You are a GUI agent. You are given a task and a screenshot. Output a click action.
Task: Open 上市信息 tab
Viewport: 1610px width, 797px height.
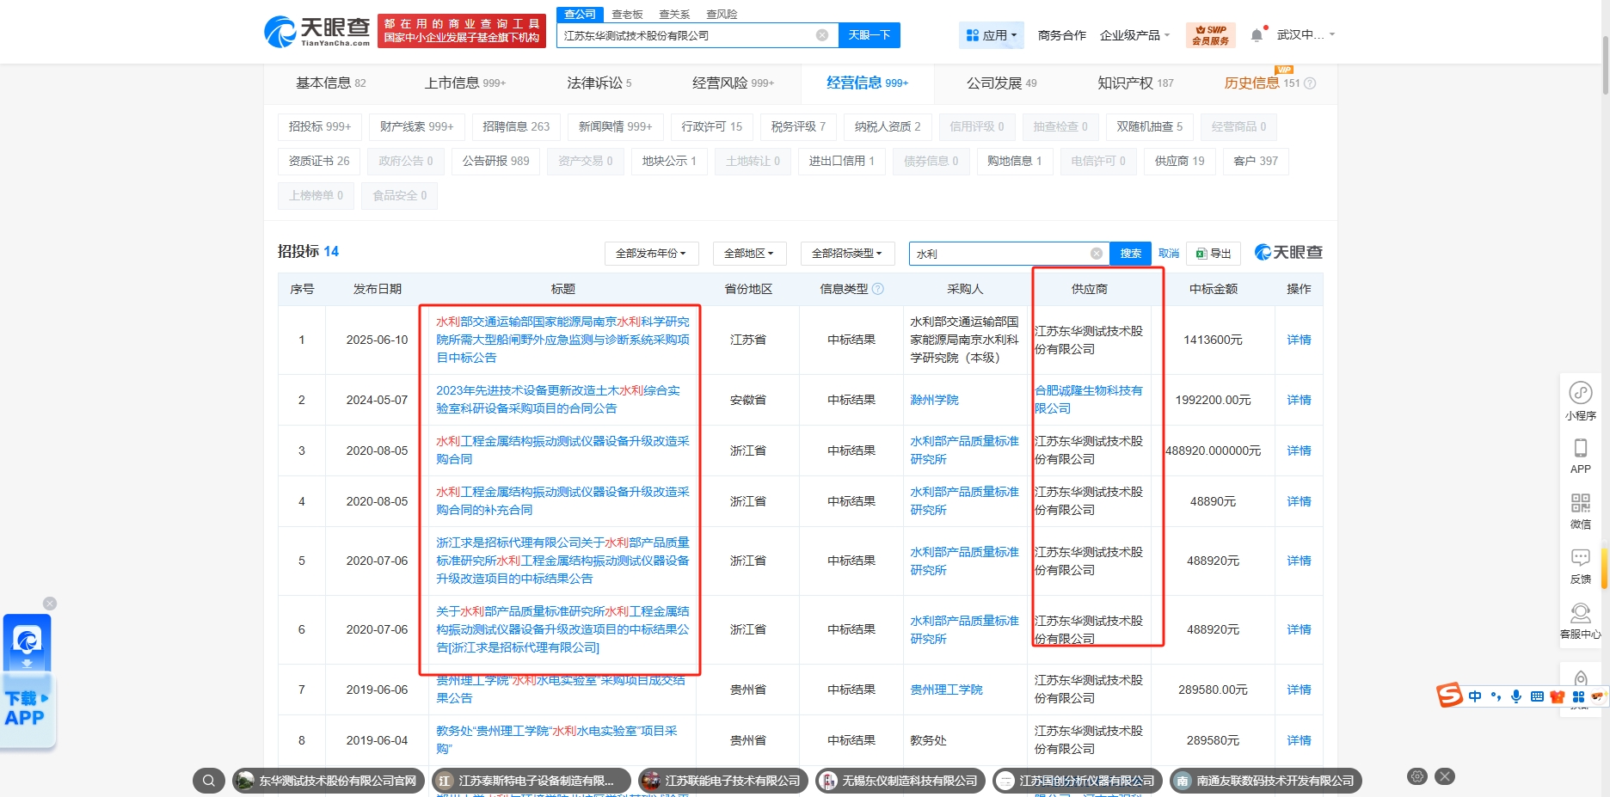465,83
